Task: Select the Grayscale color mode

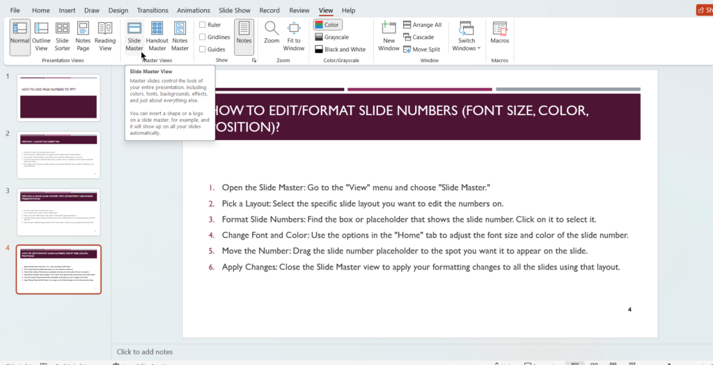Action: pos(331,37)
